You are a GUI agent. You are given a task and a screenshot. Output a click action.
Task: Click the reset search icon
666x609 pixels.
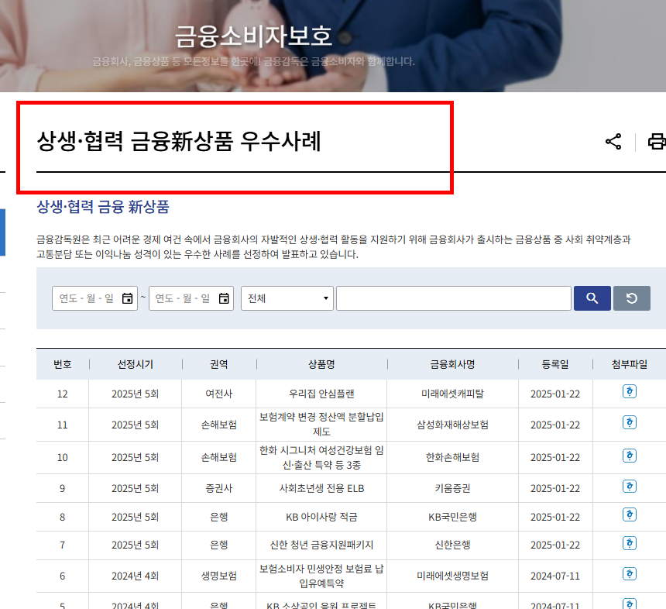pyautogui.click(x=630, y=298)
